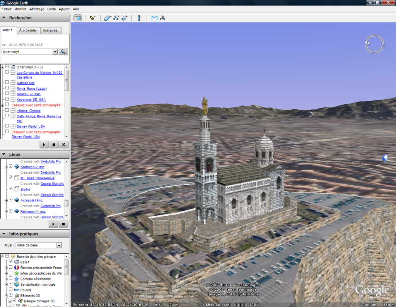The image size is (396, 307).
Task: Check the Keystone, SD, USA checkbox
Action: point(7,99)
